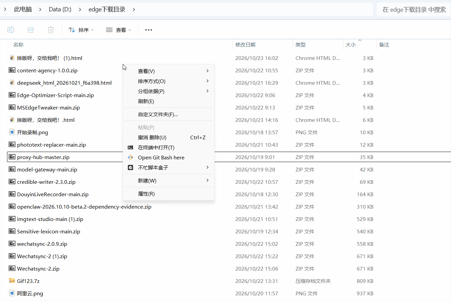451x301 pixels.
Task: Select file MSEdgeTweaker-main.zip
Action: [48, 107]
